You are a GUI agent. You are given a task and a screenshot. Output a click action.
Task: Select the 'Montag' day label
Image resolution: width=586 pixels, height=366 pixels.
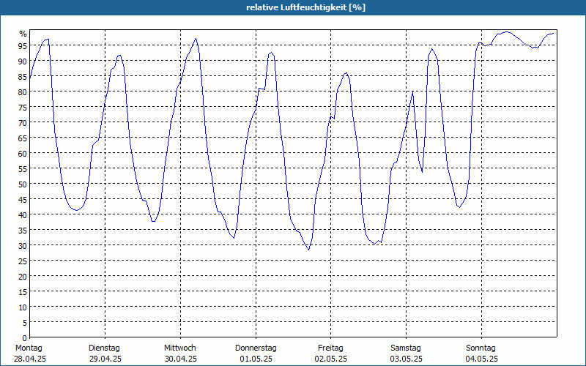pos(29,348)
